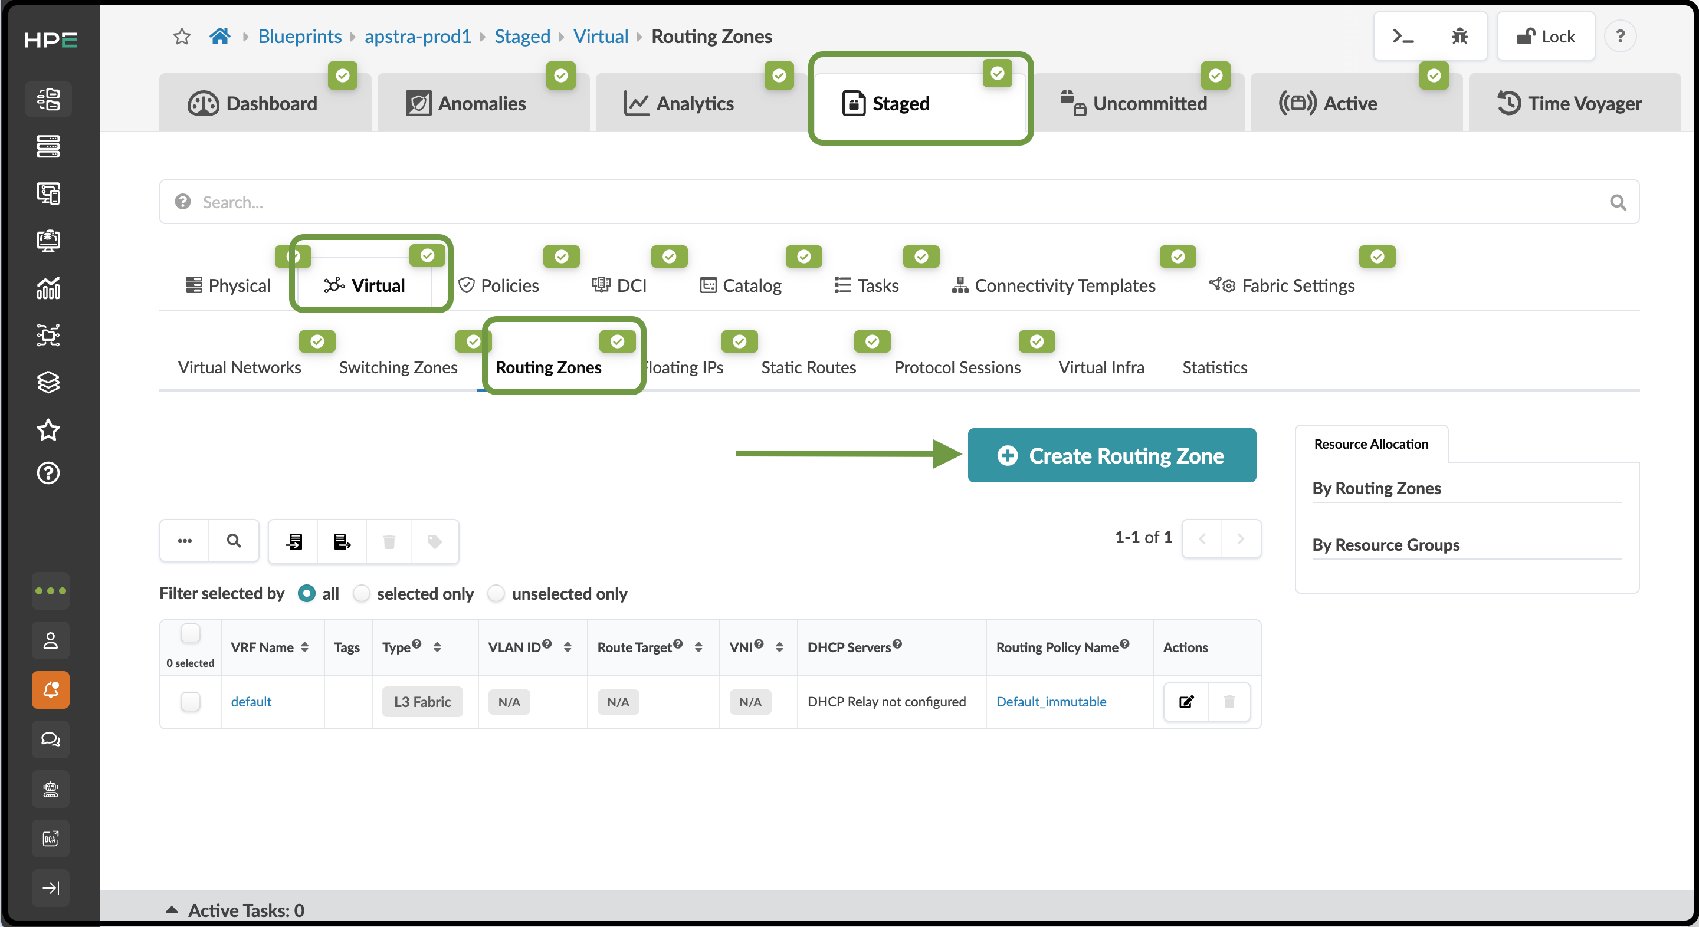
Task: Open the design monitor sidebar icon
Action: (49, 193)
